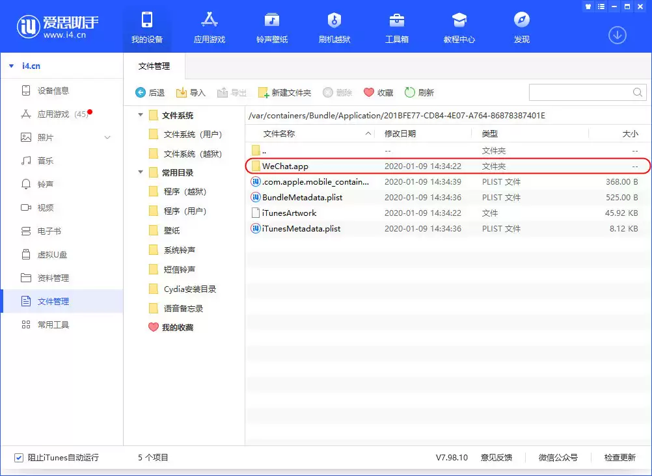Open the 发现 discover section
This screenshot has width=652, height=476.
(521, 27)
